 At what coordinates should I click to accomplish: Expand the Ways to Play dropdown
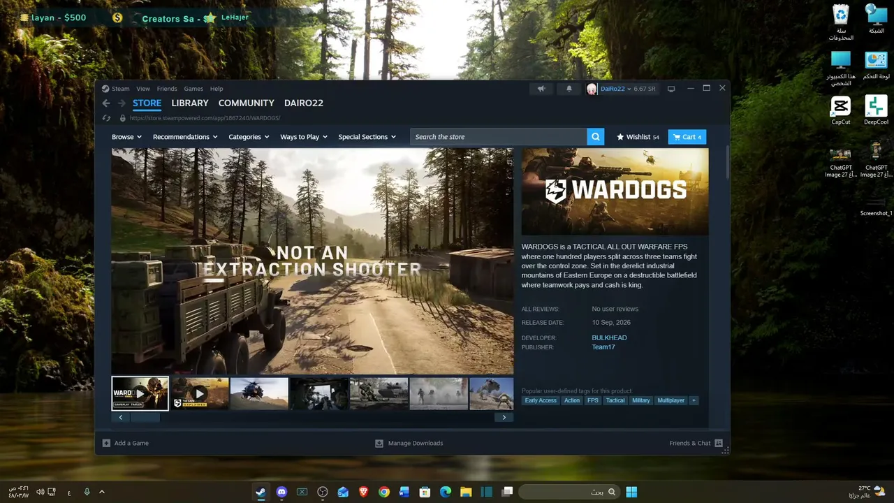coord(304,137)
